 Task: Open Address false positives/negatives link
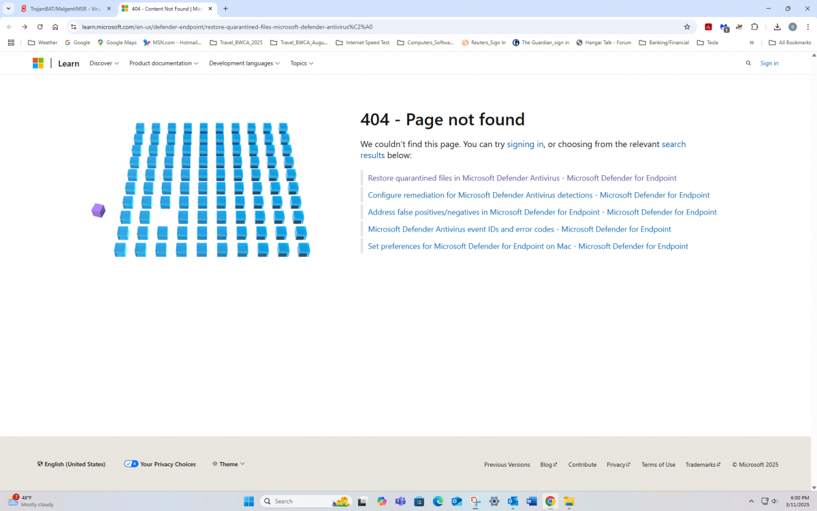tap(542, 212)
